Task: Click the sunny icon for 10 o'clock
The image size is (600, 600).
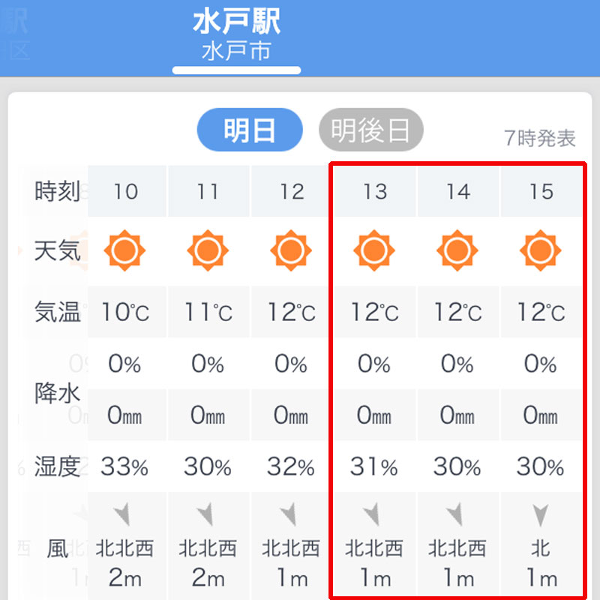Action: click(124, 250)
